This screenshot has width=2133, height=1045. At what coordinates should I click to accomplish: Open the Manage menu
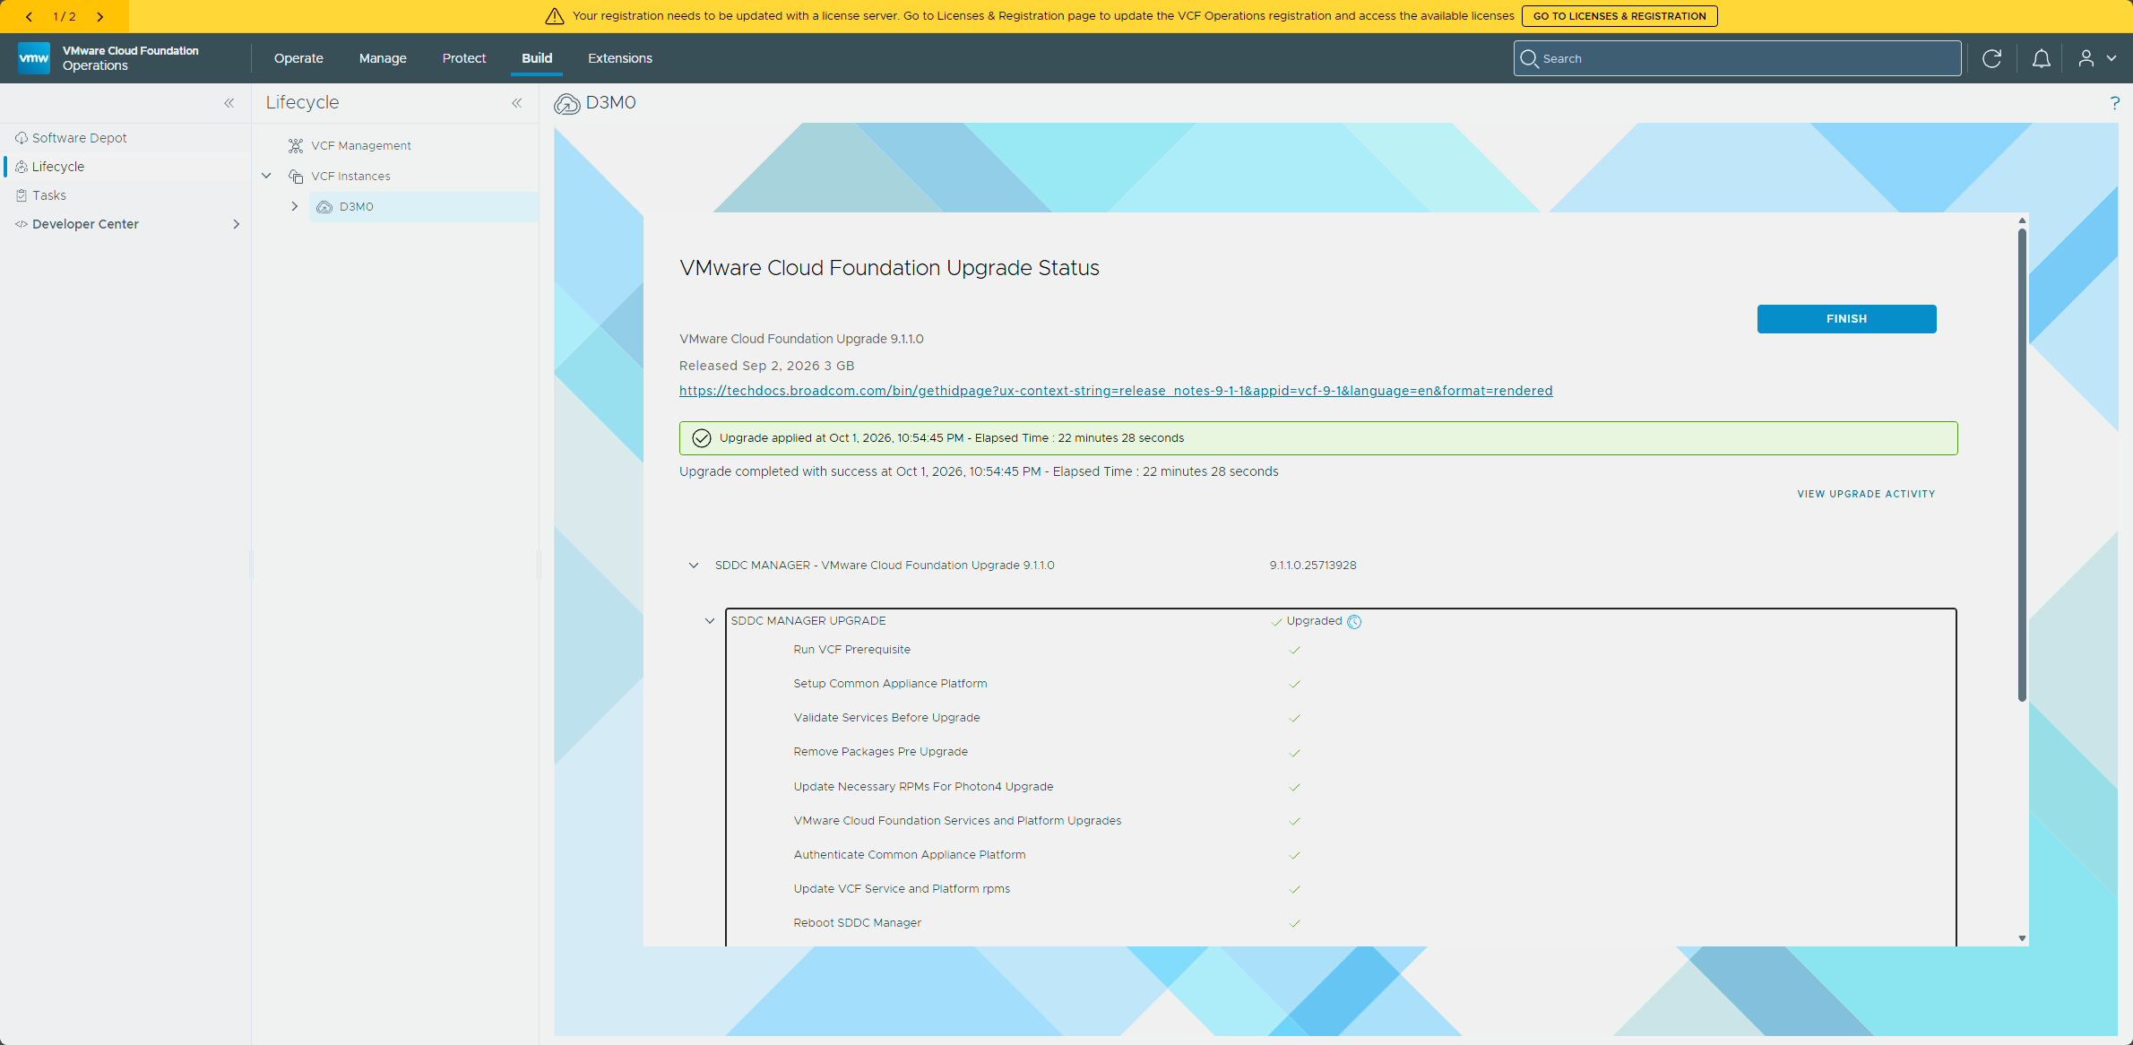383,58
